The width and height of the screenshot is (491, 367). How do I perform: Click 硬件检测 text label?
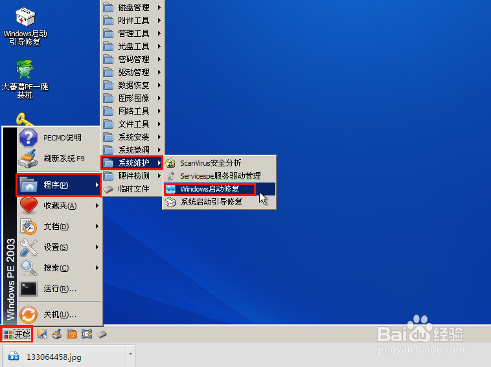[133, 176]
